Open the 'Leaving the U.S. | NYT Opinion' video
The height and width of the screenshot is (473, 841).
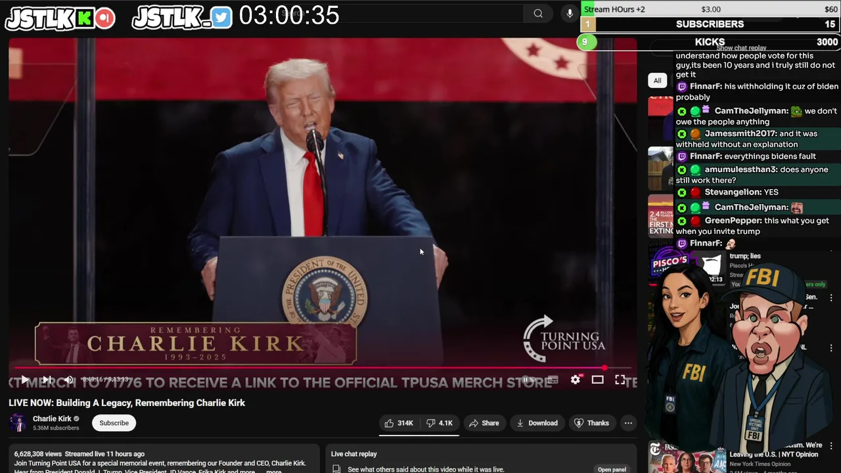pos(775,454)
